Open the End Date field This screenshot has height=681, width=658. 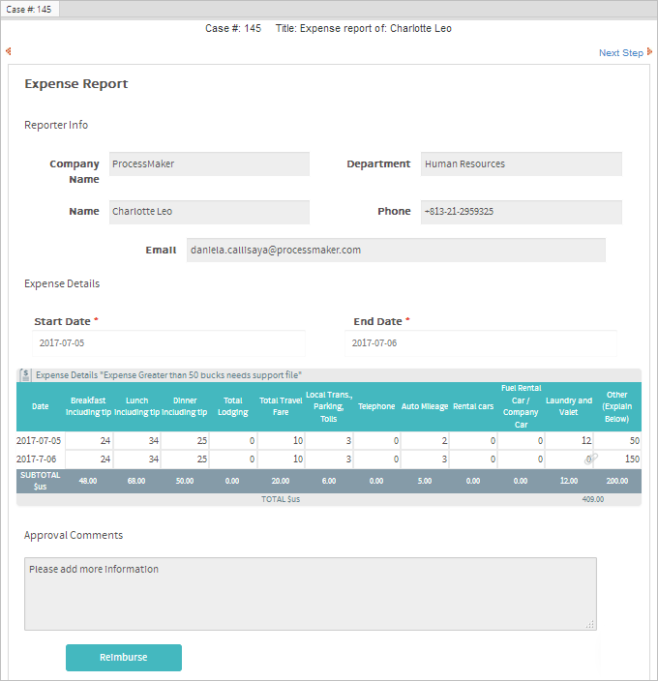(x=481, y=343)
